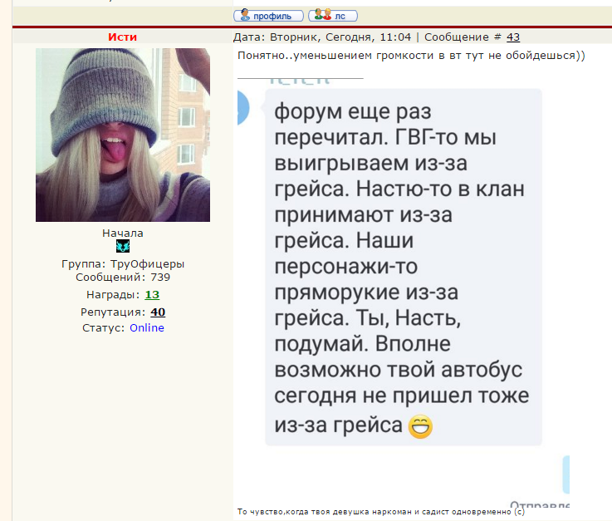Open the профиль (profile) button
Viewport: 612px width, 521px height.
[x=268, y=15]
